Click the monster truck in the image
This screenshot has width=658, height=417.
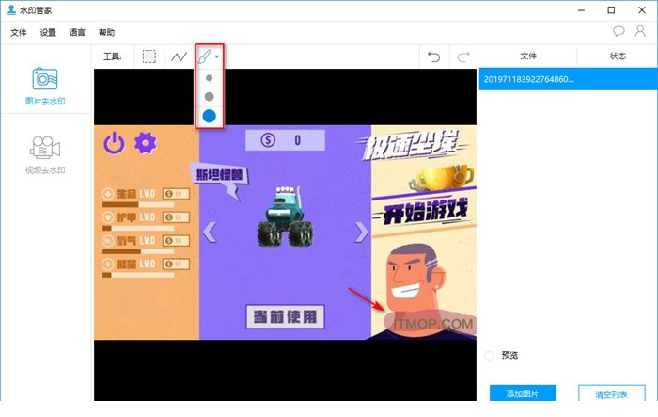point(286,217)
